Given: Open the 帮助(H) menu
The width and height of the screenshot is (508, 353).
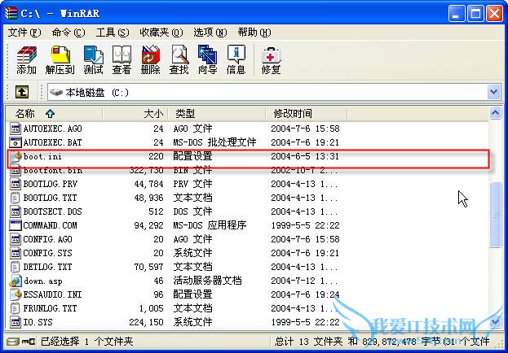Looking at the screenshot, I should [x=254, y=33].
